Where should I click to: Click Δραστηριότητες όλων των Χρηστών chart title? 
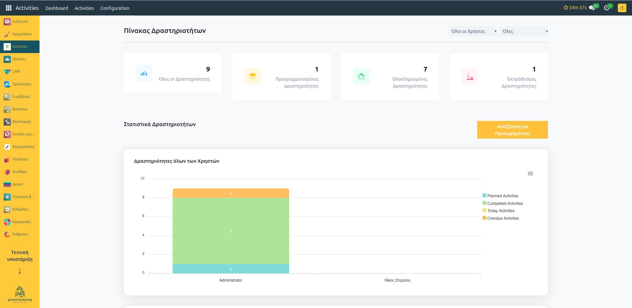coord(177,161)
